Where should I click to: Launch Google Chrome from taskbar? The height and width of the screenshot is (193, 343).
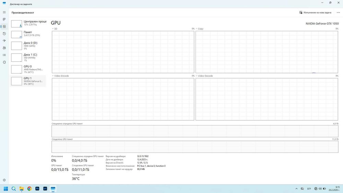(x=29, y=189)
